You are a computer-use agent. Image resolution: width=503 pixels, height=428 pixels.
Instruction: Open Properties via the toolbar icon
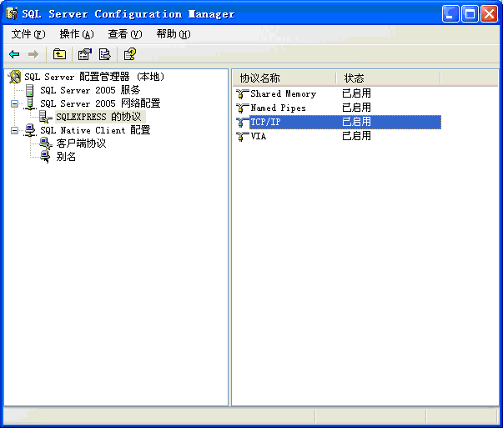[x=85, y=54]
